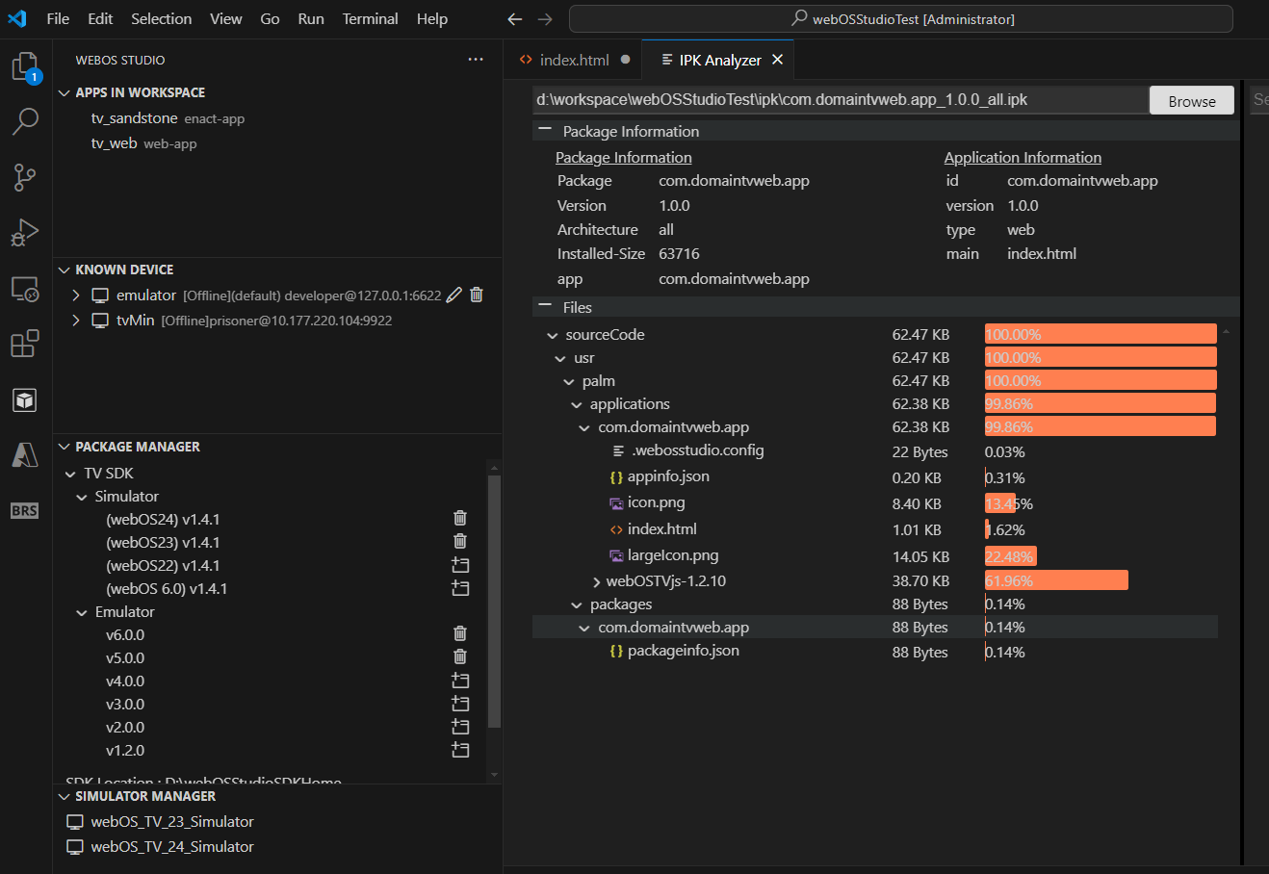Uninstall Emulator v6.0.0 trash icon
The height and width of the screenshot is (874, 1269).
[460, 634]
